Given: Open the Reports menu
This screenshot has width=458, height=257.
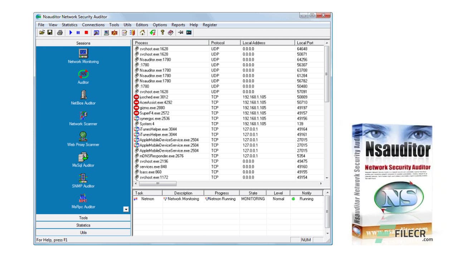Looking at the screenshot, I should pyautogui.click(x=178, y=25).
